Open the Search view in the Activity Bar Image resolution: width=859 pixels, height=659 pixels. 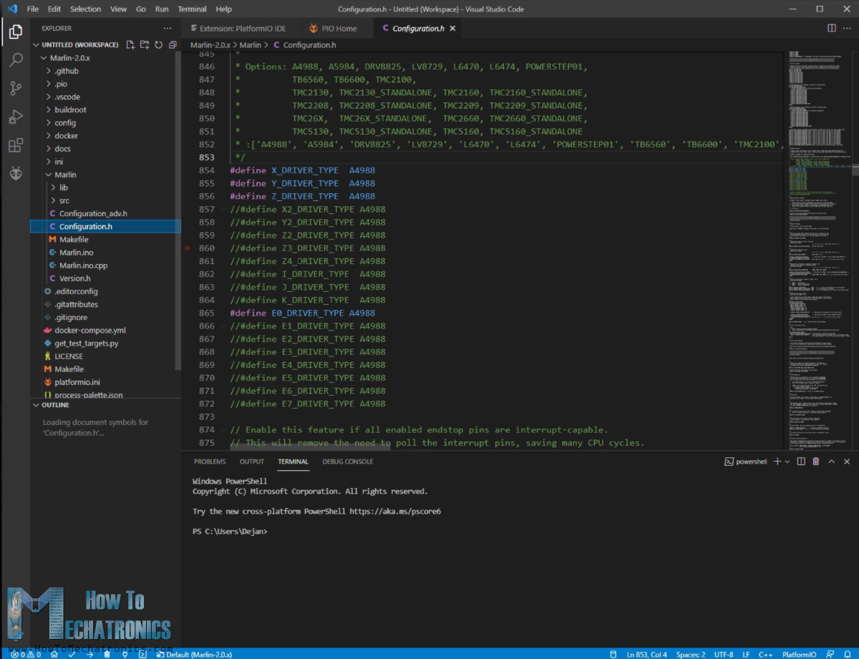click(14, 60)
